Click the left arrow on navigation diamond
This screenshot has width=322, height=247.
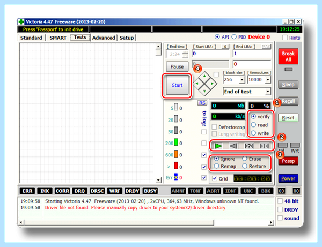tap(197, 84)
